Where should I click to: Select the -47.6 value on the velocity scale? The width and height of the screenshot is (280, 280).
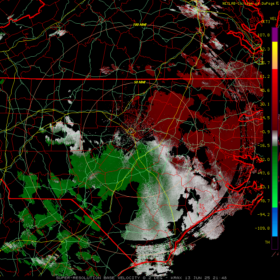coord(264,173)
